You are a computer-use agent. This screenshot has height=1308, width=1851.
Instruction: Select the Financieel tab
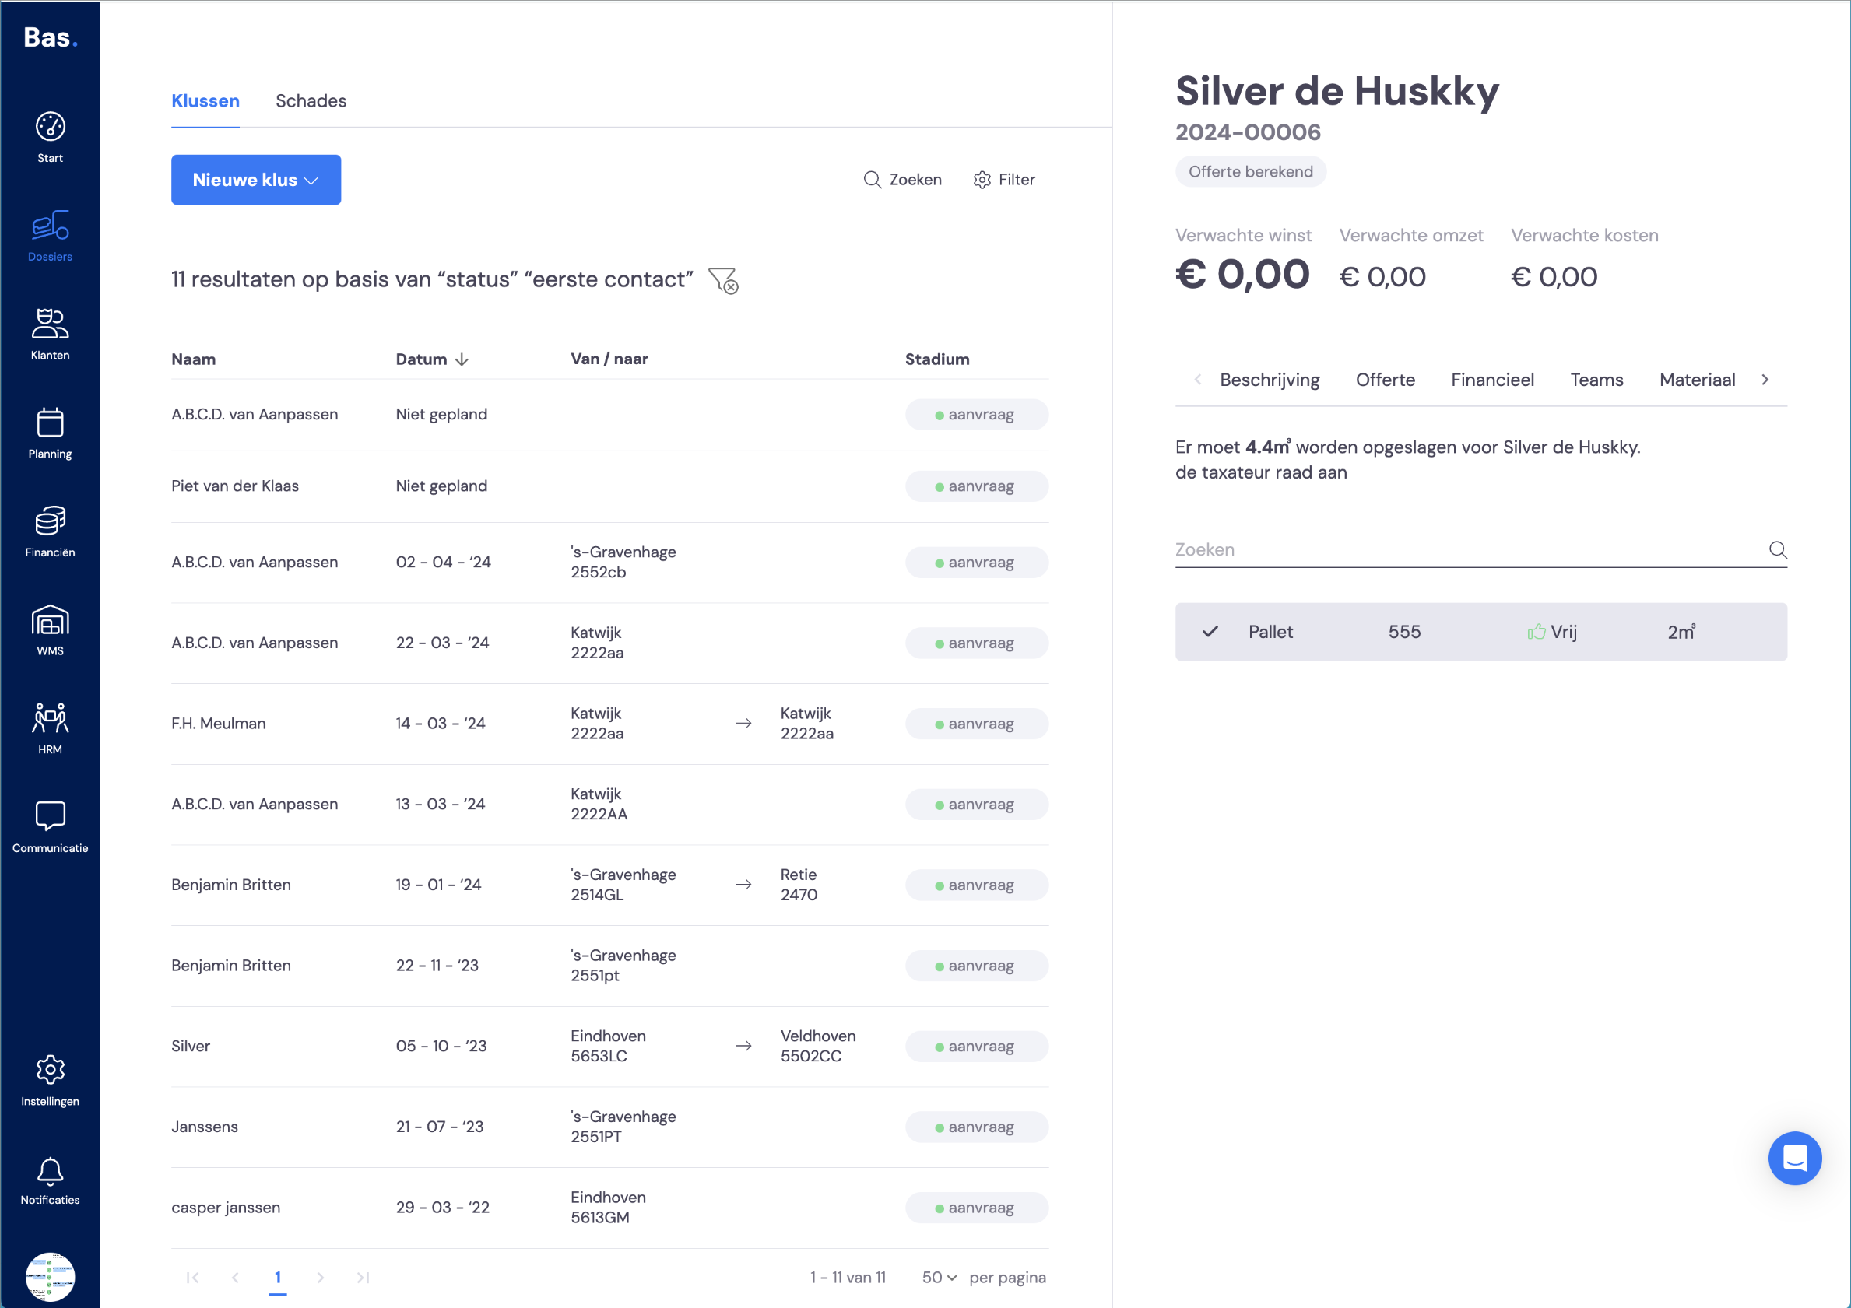1492,380
